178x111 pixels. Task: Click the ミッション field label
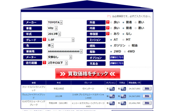(96, 40)
